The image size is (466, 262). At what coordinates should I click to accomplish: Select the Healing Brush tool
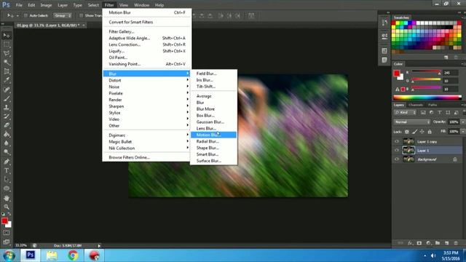point(7,90)
